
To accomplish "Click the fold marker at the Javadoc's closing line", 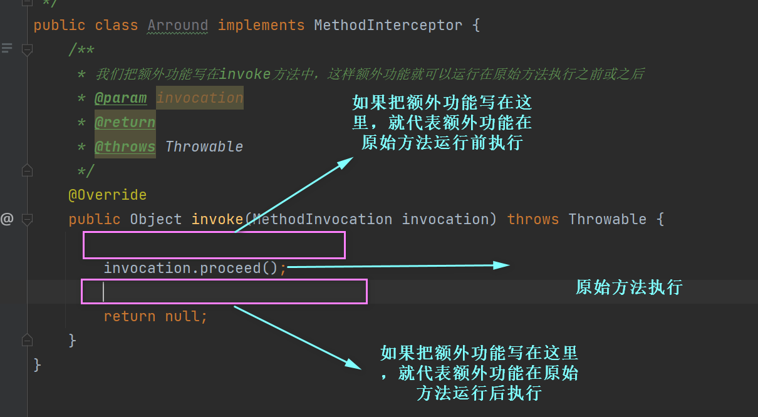I will point(27,170).
